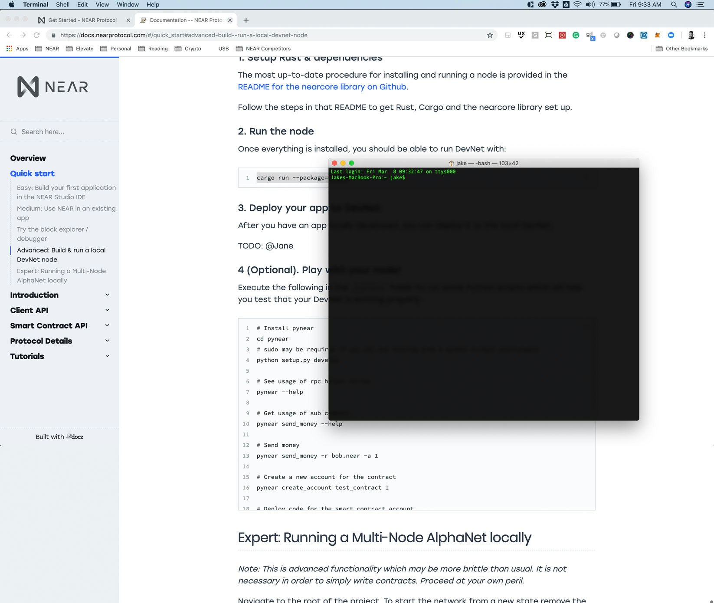Open Chrome's three-dot menu
Screen dimensions: 714x603
(704, 35)
